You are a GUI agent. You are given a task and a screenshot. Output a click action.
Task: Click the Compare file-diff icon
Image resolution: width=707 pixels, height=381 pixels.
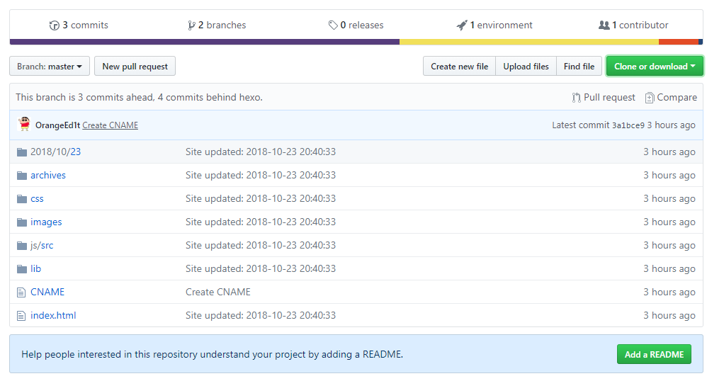point(650,97)
